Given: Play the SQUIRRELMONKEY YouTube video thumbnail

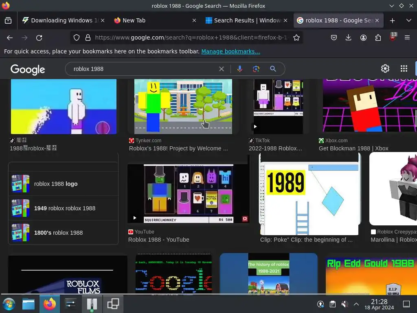Looking at the screenshot, I should (x=188, y=194).
